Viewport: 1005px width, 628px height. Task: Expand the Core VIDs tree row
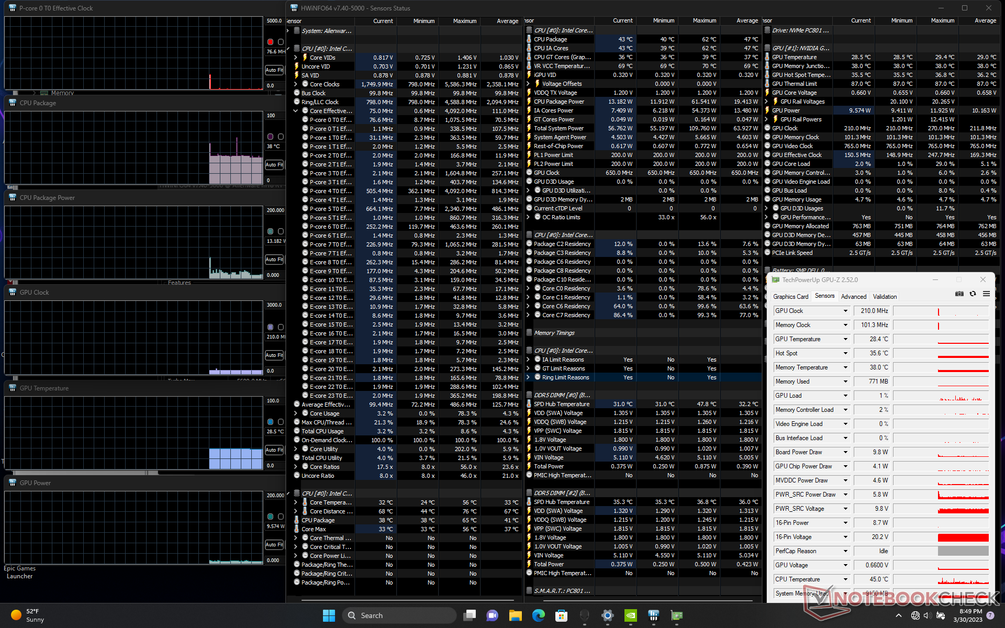click(296, 58)
